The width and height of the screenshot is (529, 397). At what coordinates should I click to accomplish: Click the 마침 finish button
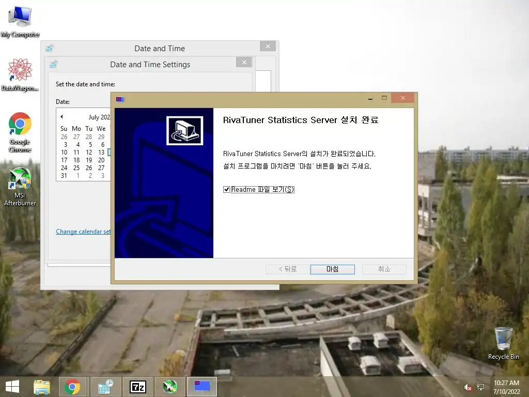(x=332, y=269)
